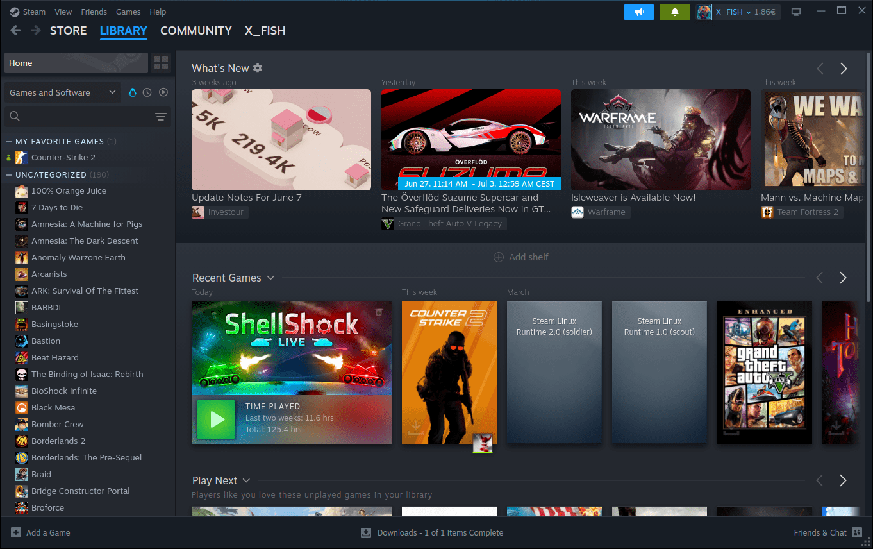Screen dimensions: 873x549
Task: Open the Friends & Chat icon
Action: (857, 532)
